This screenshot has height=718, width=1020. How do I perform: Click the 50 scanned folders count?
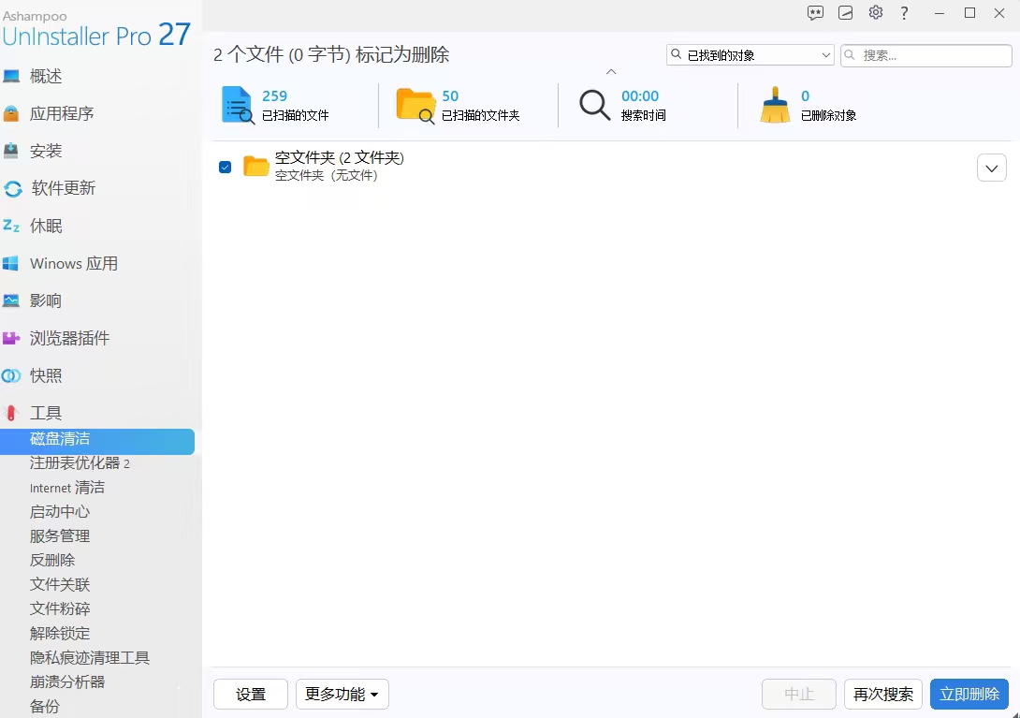(x=450, y=96)
